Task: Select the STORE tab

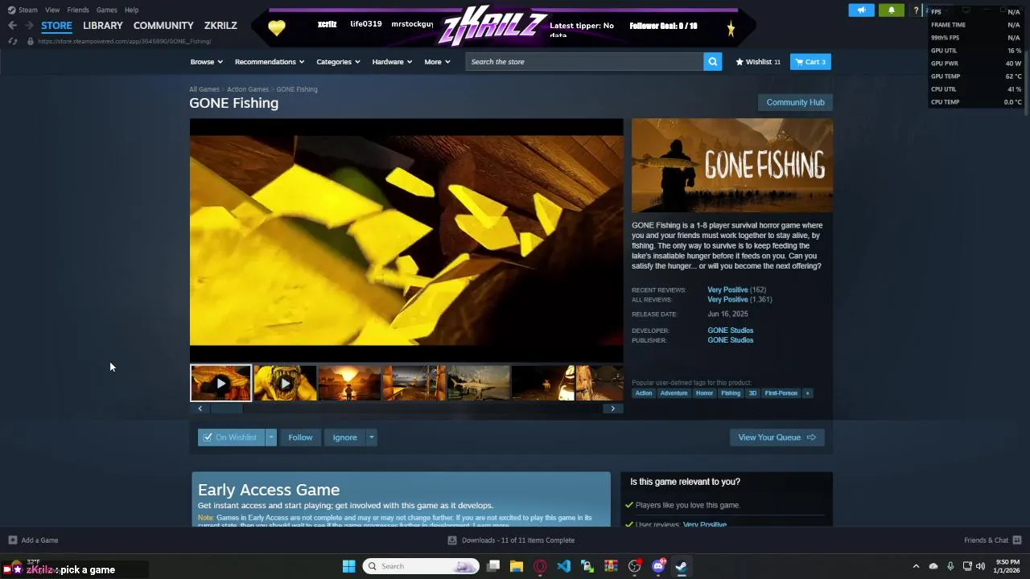Action: pyautogui.click(x=56, y=26)
